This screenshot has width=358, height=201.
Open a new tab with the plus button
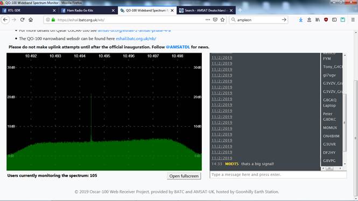(240, 10)
